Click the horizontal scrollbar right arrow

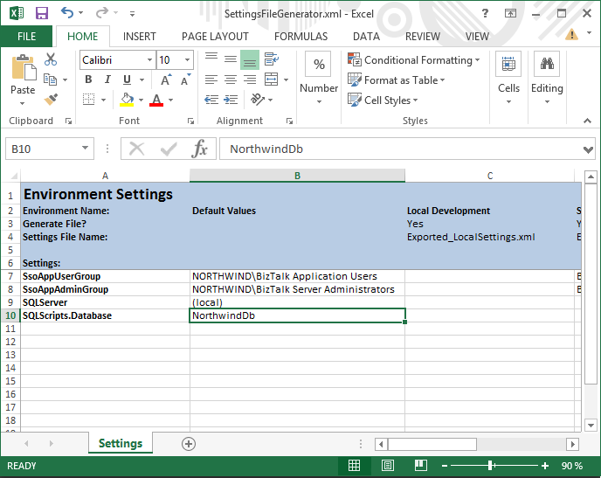click(x=573, y=444)
